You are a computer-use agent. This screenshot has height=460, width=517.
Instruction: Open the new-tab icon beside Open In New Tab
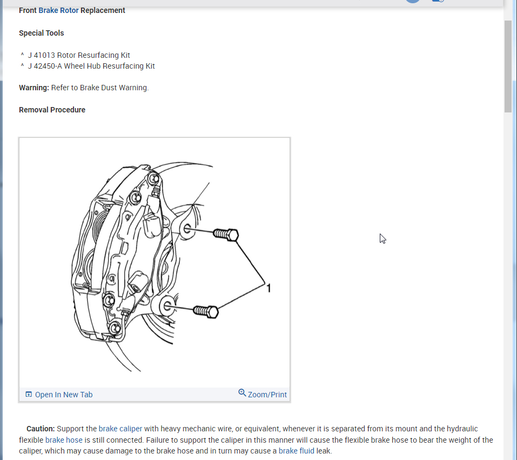(29, 395)
